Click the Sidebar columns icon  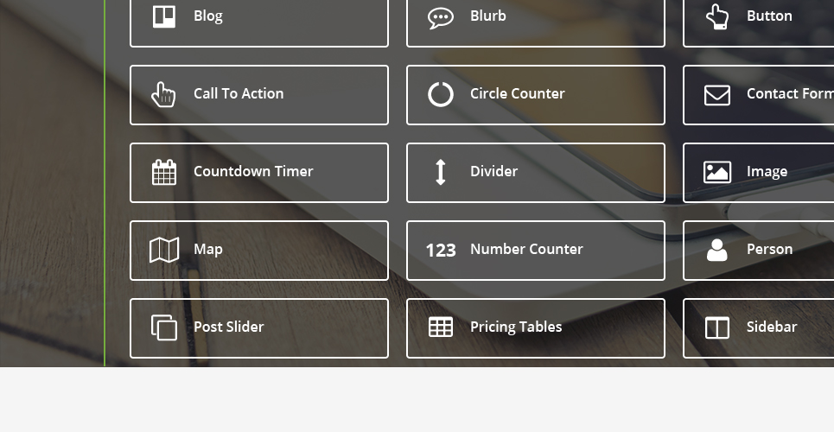[x=717, y=327]
